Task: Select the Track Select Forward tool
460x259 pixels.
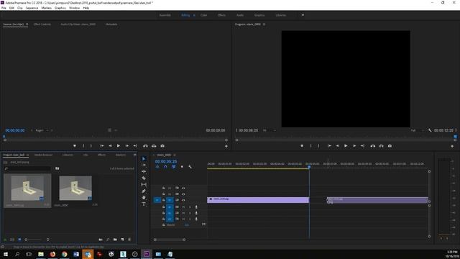Action: (144, 165)
